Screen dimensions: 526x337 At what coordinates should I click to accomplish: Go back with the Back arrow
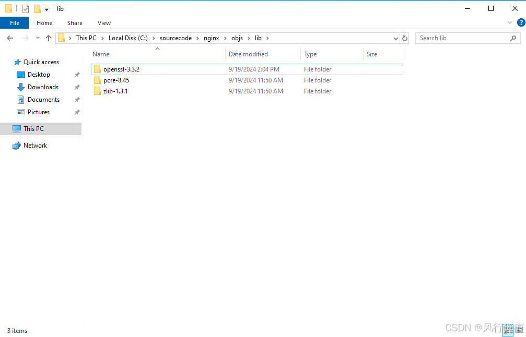(10, 38)
